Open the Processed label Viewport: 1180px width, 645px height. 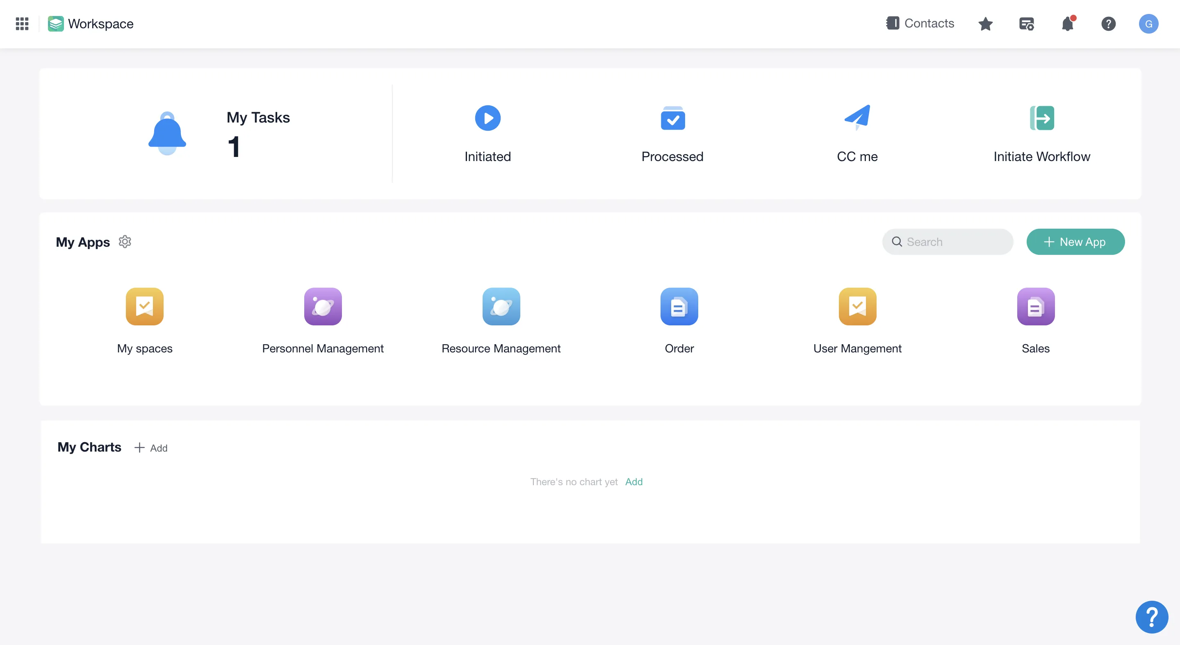pyautogui.click(x=672, y=157)
